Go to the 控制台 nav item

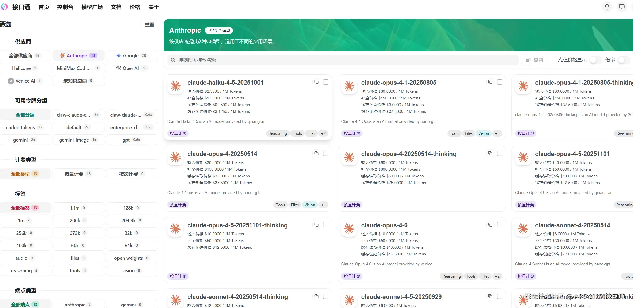click(65, 7)
